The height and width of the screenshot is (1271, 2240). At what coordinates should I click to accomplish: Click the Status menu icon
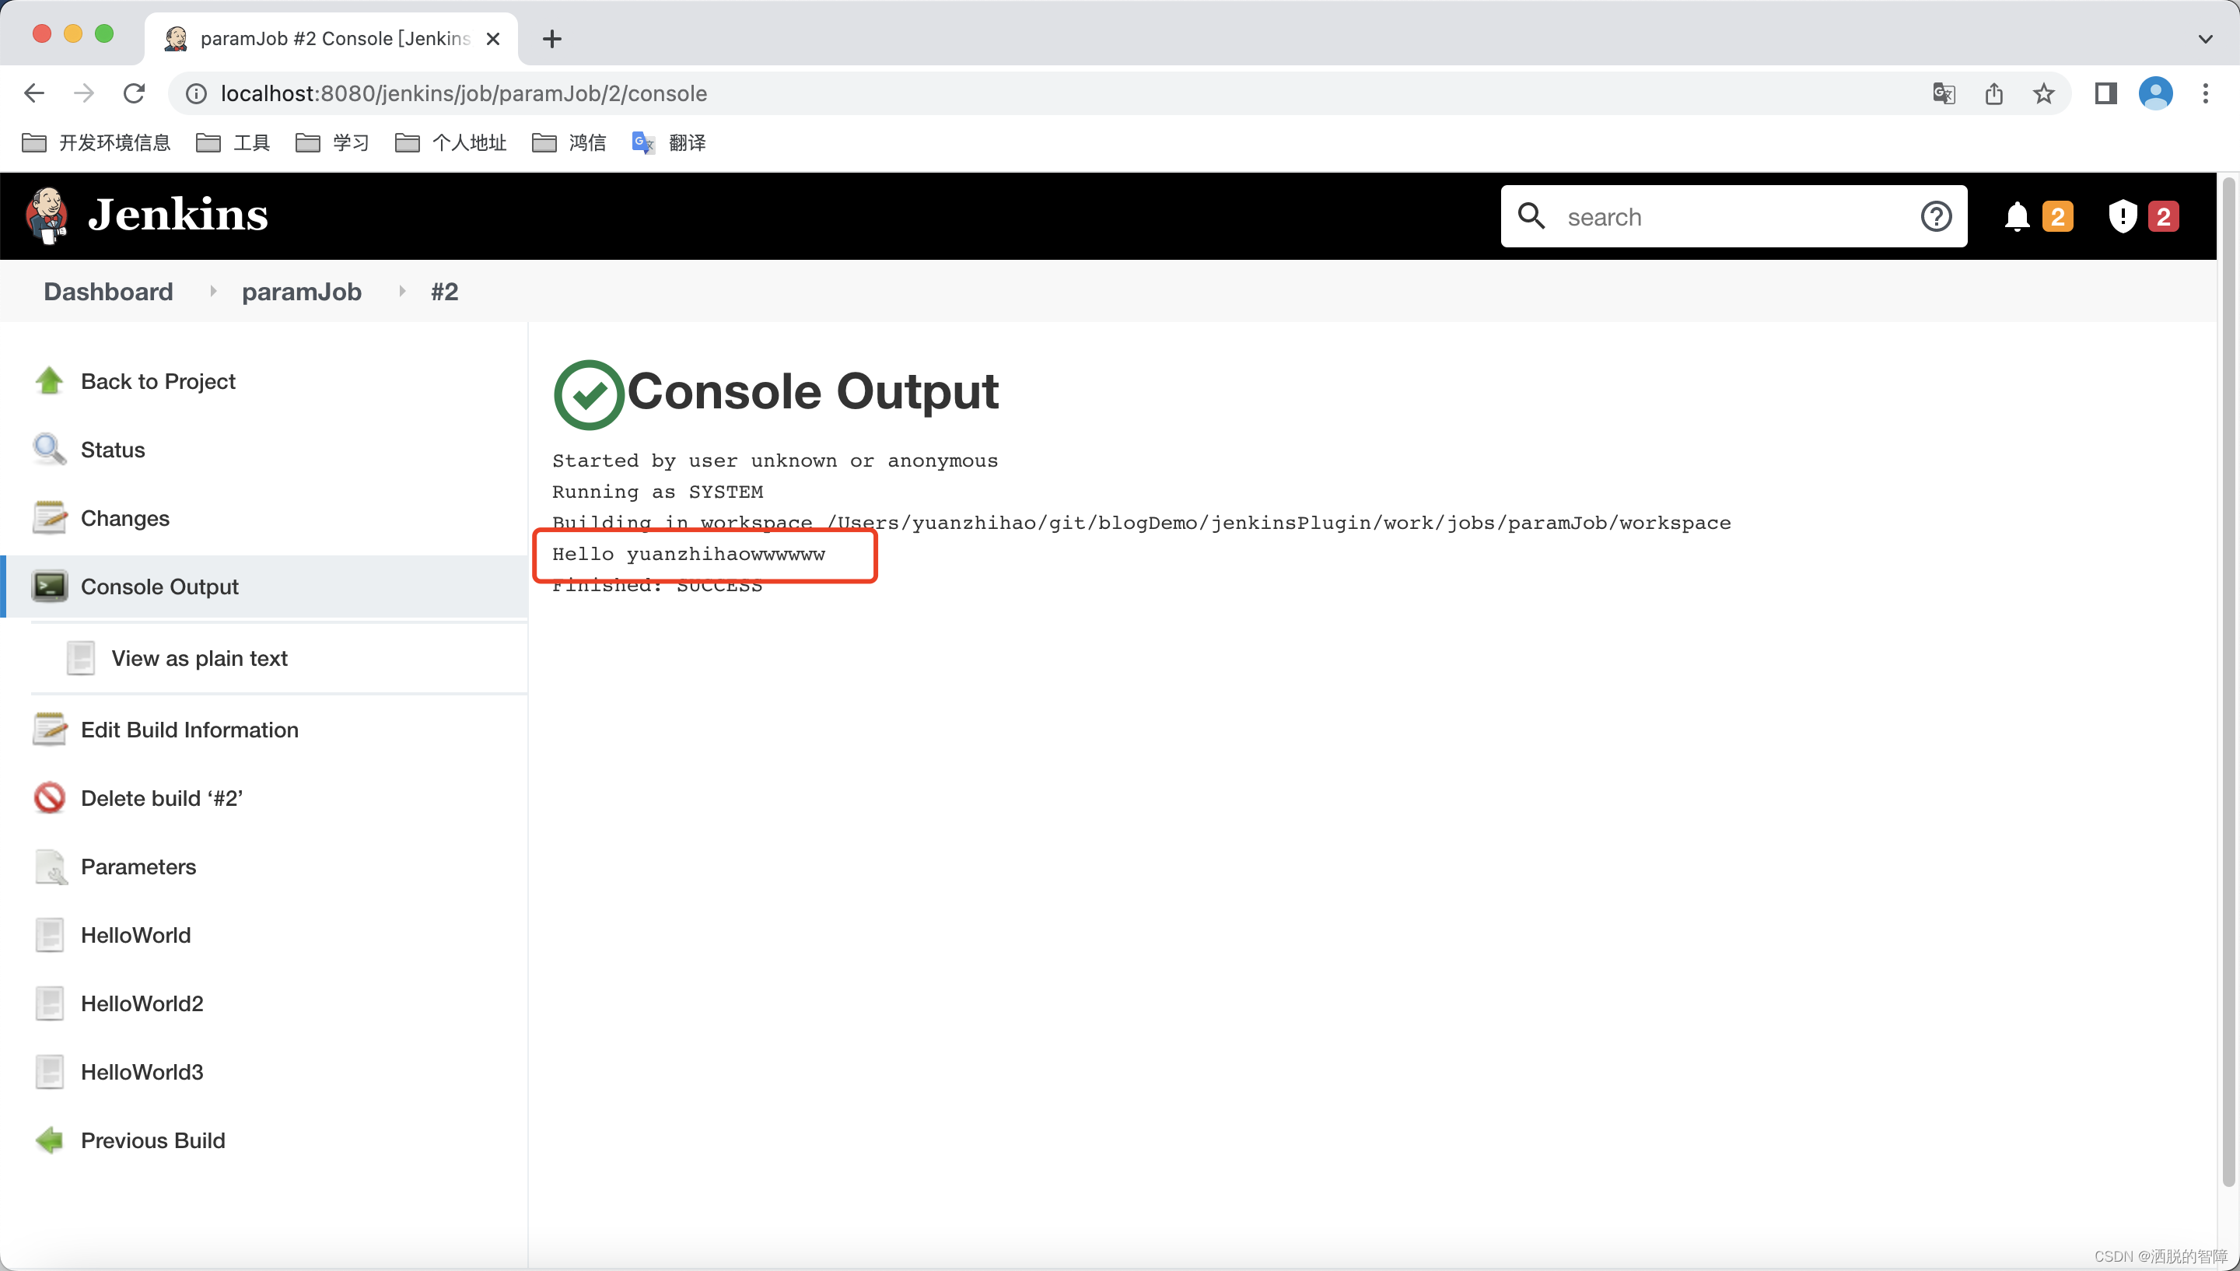pos(49,450)
